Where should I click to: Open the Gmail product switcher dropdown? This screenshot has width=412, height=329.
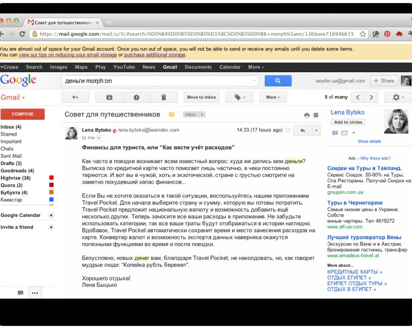click(13, 97)
